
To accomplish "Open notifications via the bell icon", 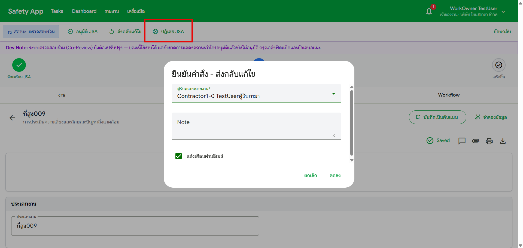I will [428, 11].
